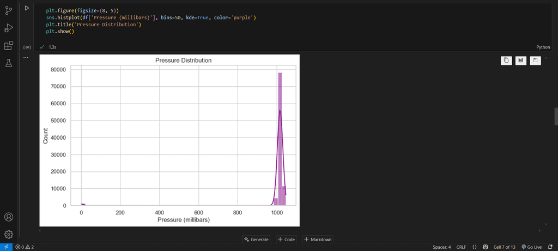
Task: Place cursor in plt.show() line
Action: (x=60, y=32)
